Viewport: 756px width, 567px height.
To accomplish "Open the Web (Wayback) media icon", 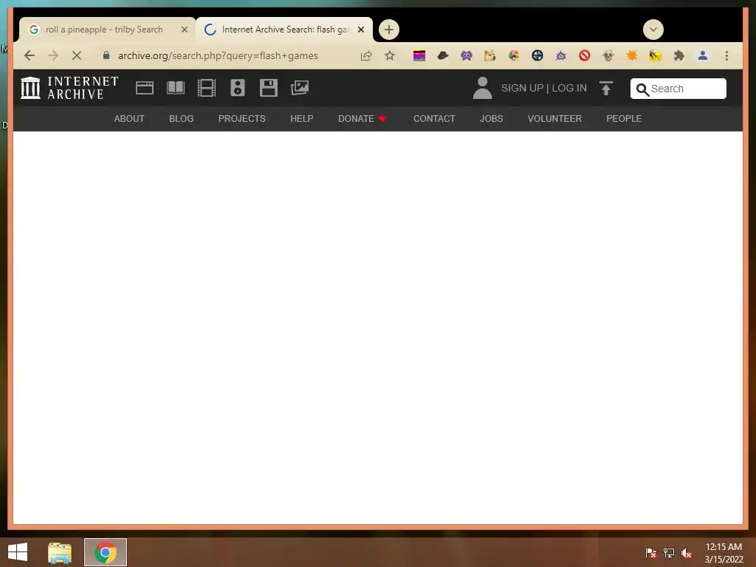I will pos(145,88).
